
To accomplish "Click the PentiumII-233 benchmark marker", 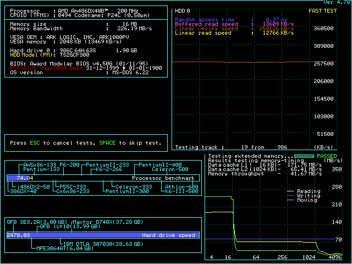I will (107, 165).
